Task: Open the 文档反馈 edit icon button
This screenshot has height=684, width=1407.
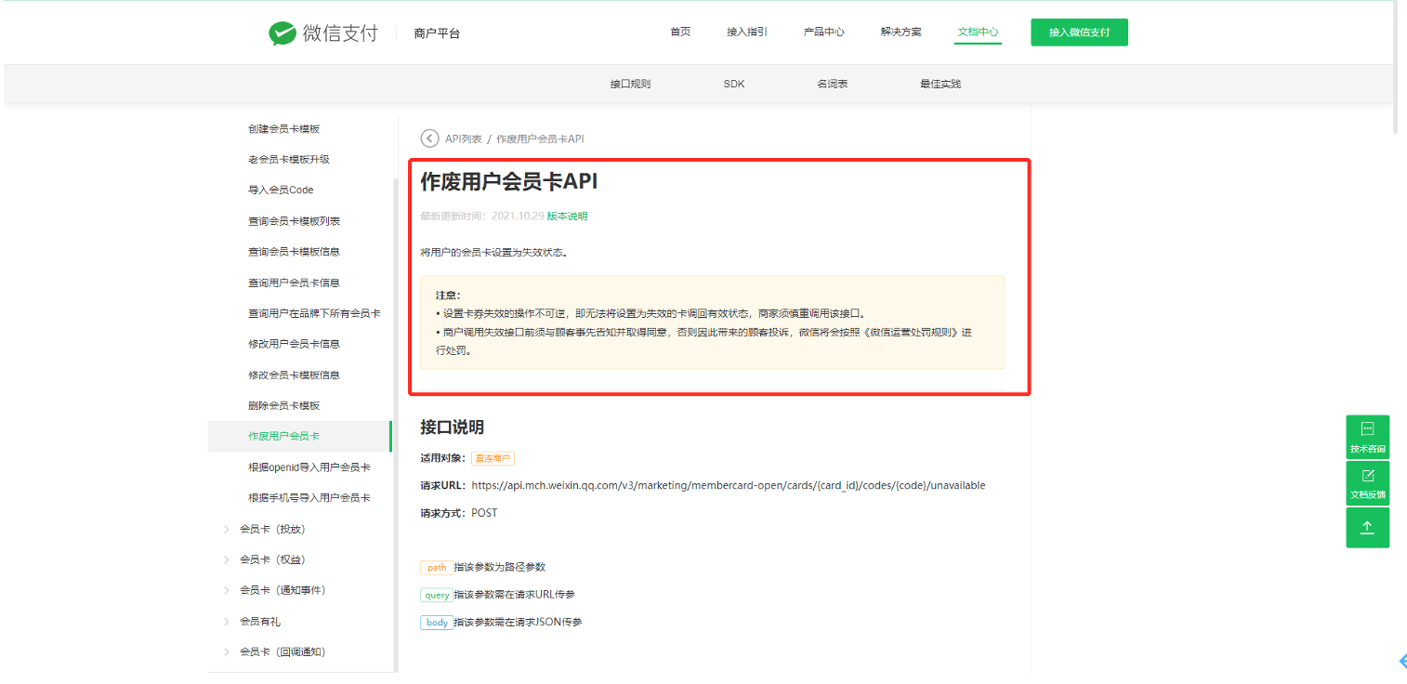Action: coord(1367,483)
